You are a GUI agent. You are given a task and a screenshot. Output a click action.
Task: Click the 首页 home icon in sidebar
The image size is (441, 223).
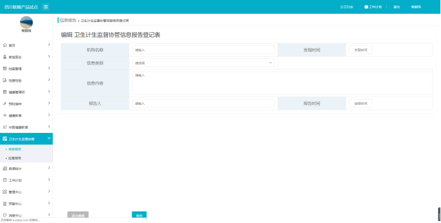tap(5, 45)
